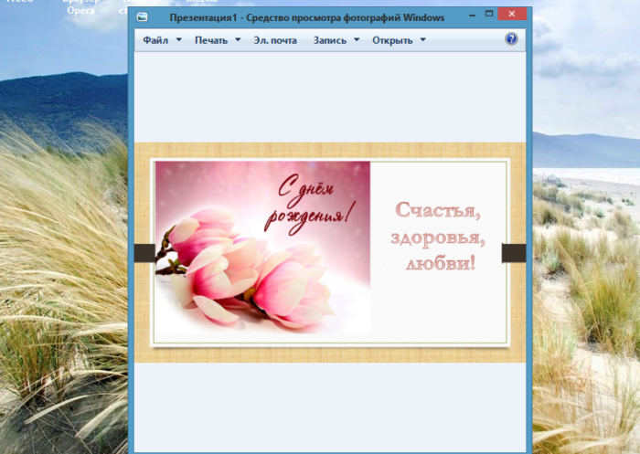Maximize the photo viewer window

pyautogui.click(x=489, y=15)
